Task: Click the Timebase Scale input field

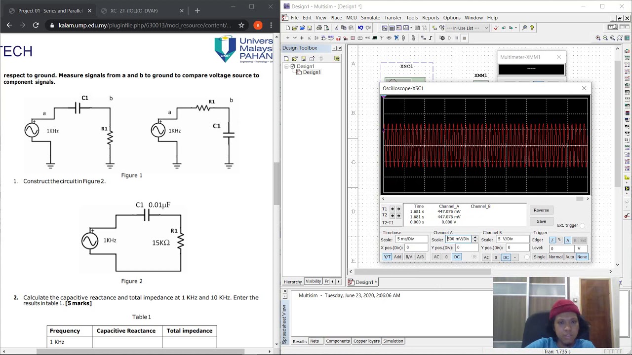Action: 412,239
